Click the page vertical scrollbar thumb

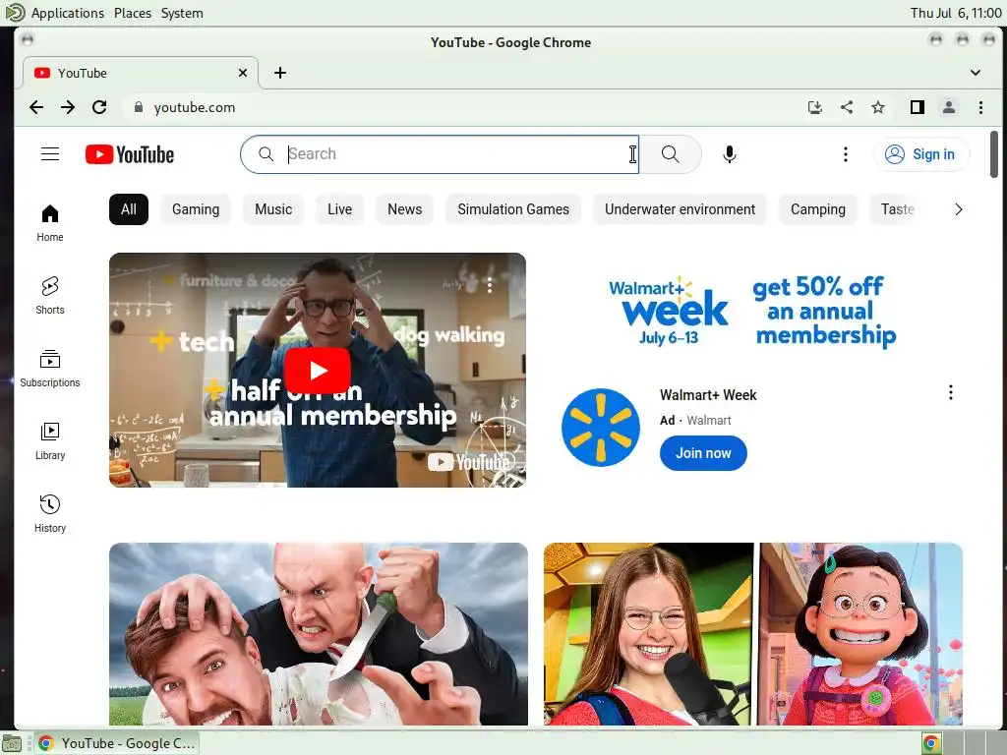993,154
